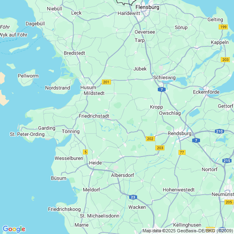Select the St. Peter-Ording label
The height and width of the screenshot is (234, 234).
point(27,134)
